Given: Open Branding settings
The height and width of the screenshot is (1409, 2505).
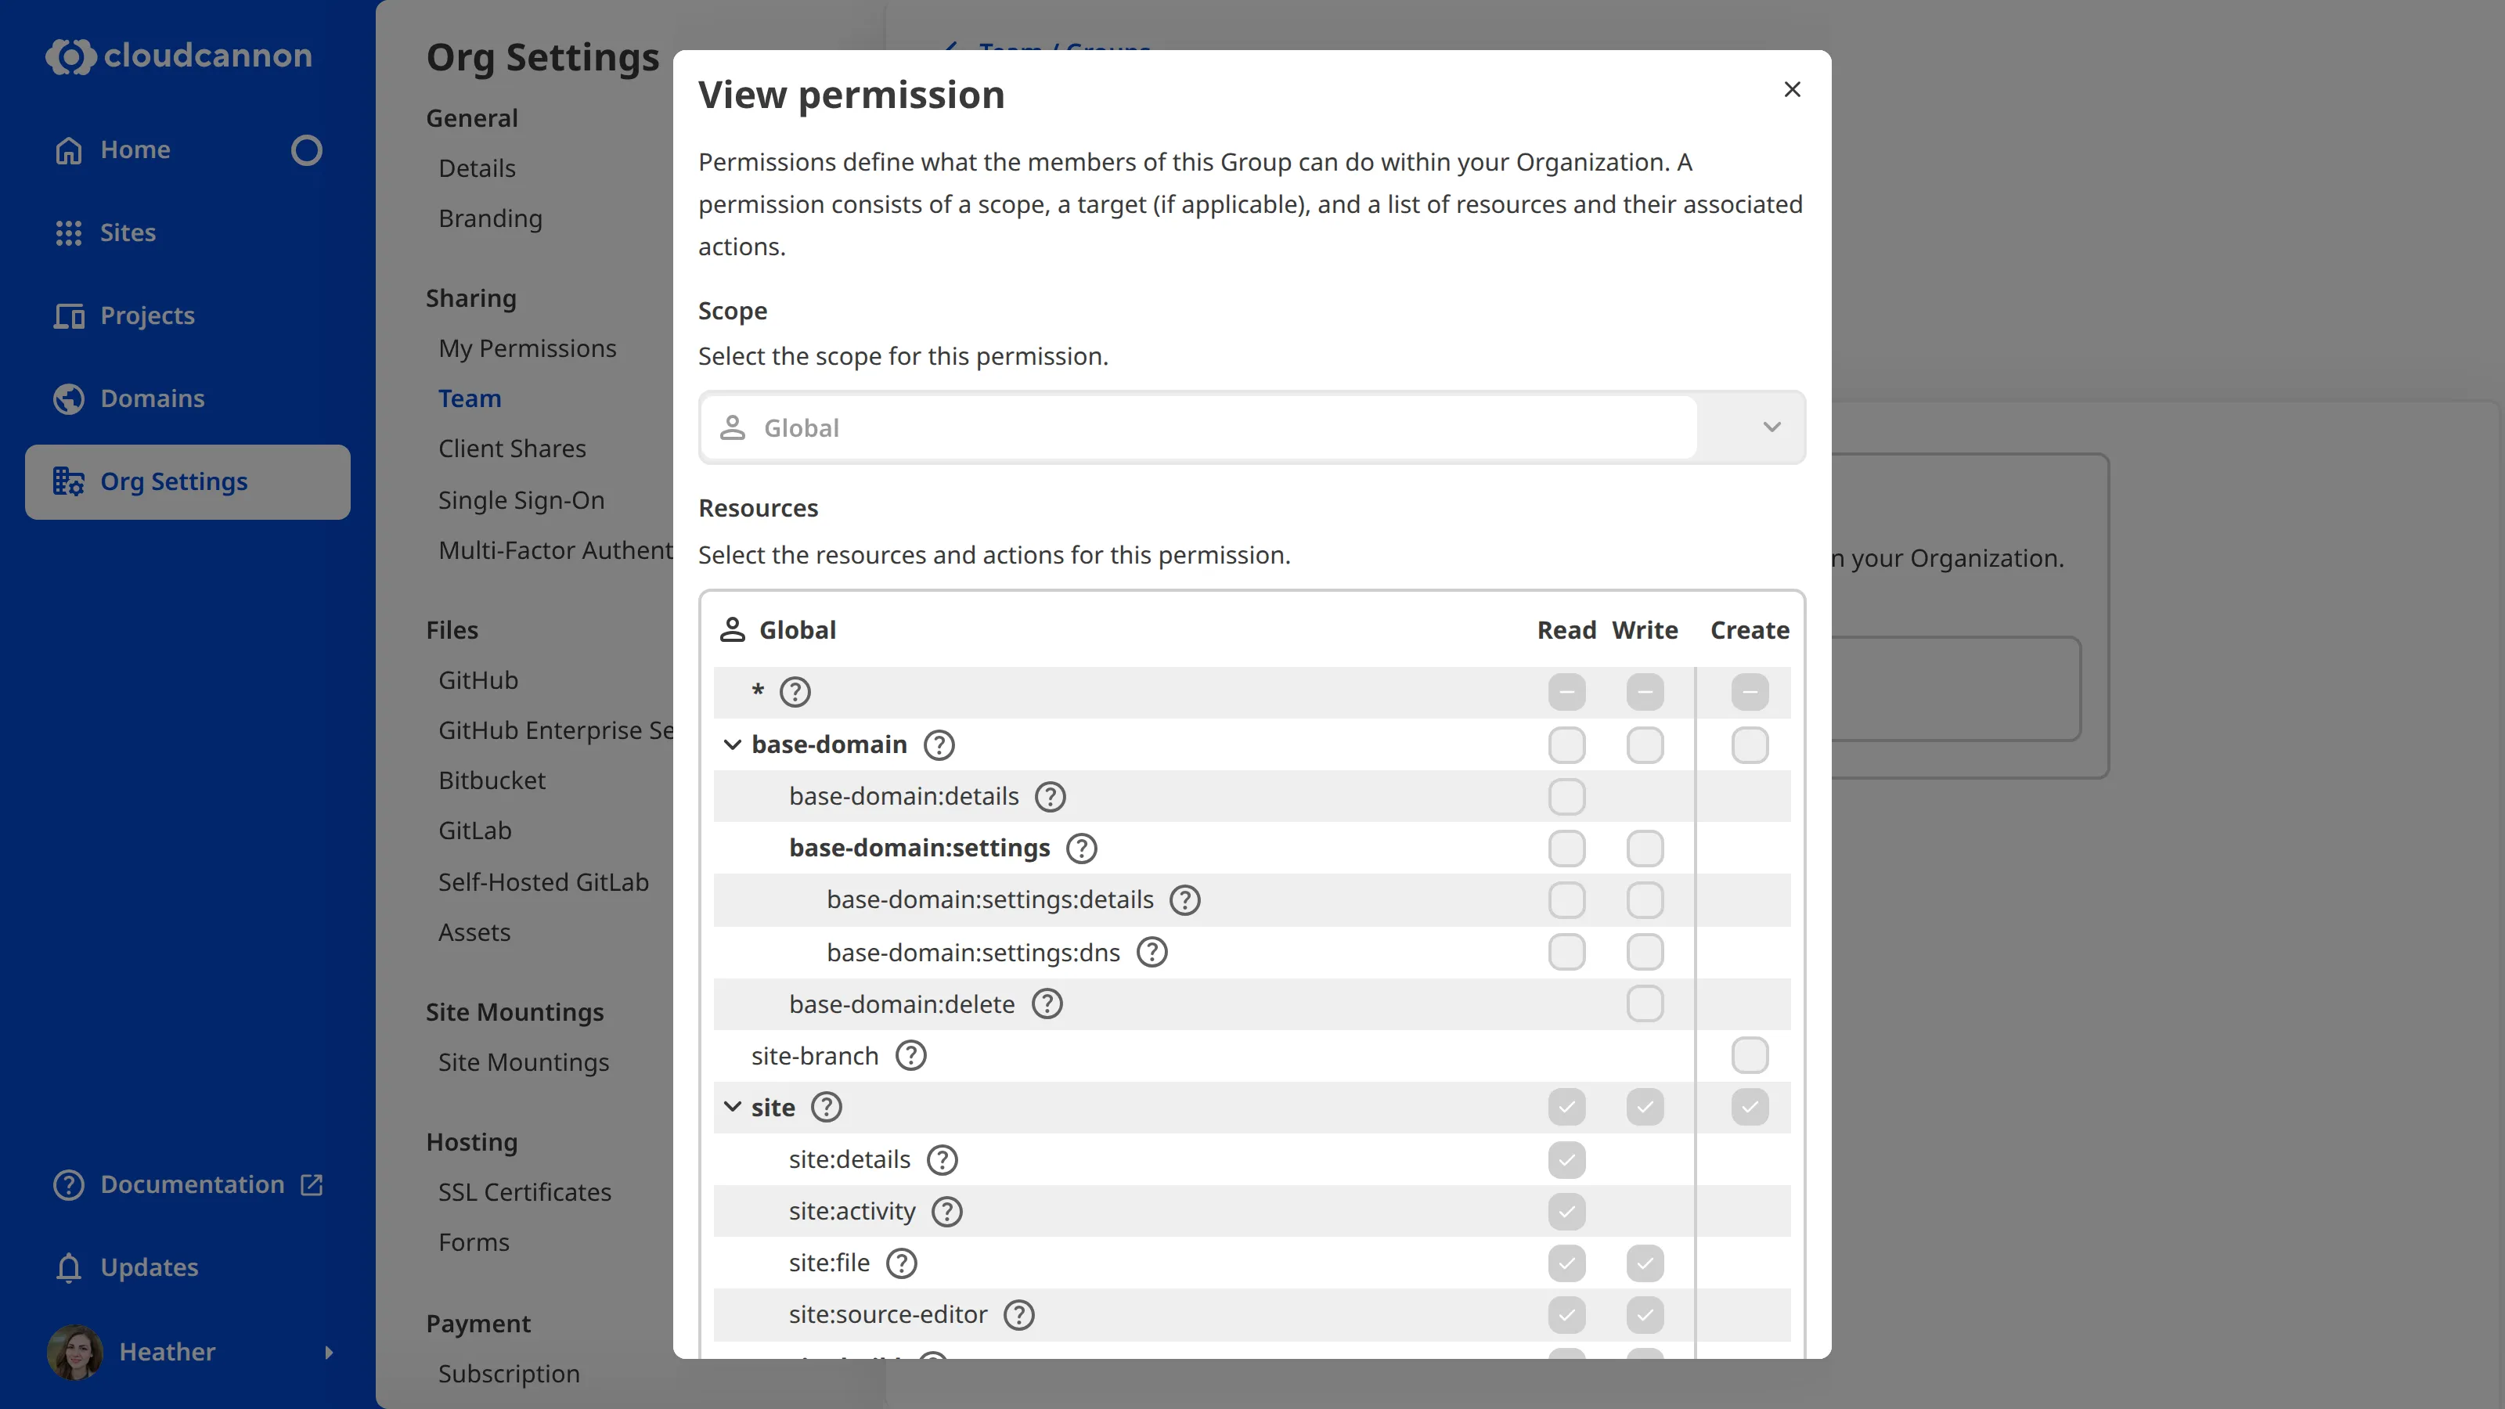Looking at the screenshot, I should [x=490, y=219].
